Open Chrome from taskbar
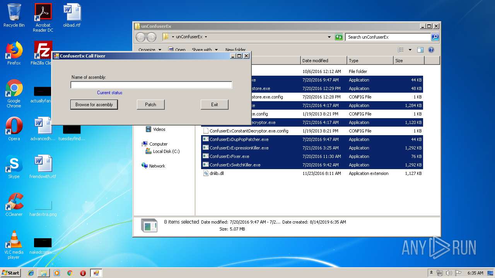This screenshot has width=495, height=278. (x=70, y=273)
